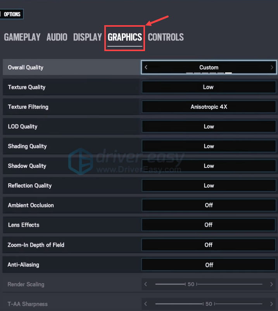Change Anti-Aliasing Off value

click(x=209, y=265)
